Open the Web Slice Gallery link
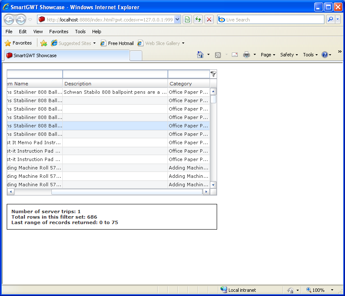Screen dimensions: 345x296 pos(159,43)
